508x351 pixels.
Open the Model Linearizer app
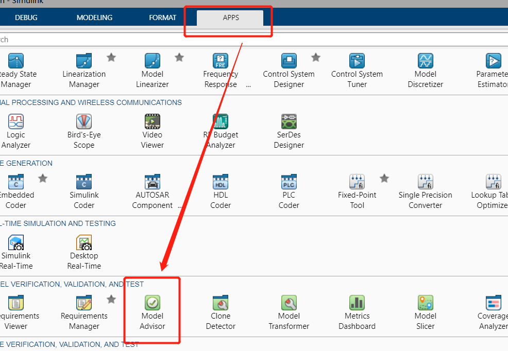pyautogui.click(x=153, y=71)
